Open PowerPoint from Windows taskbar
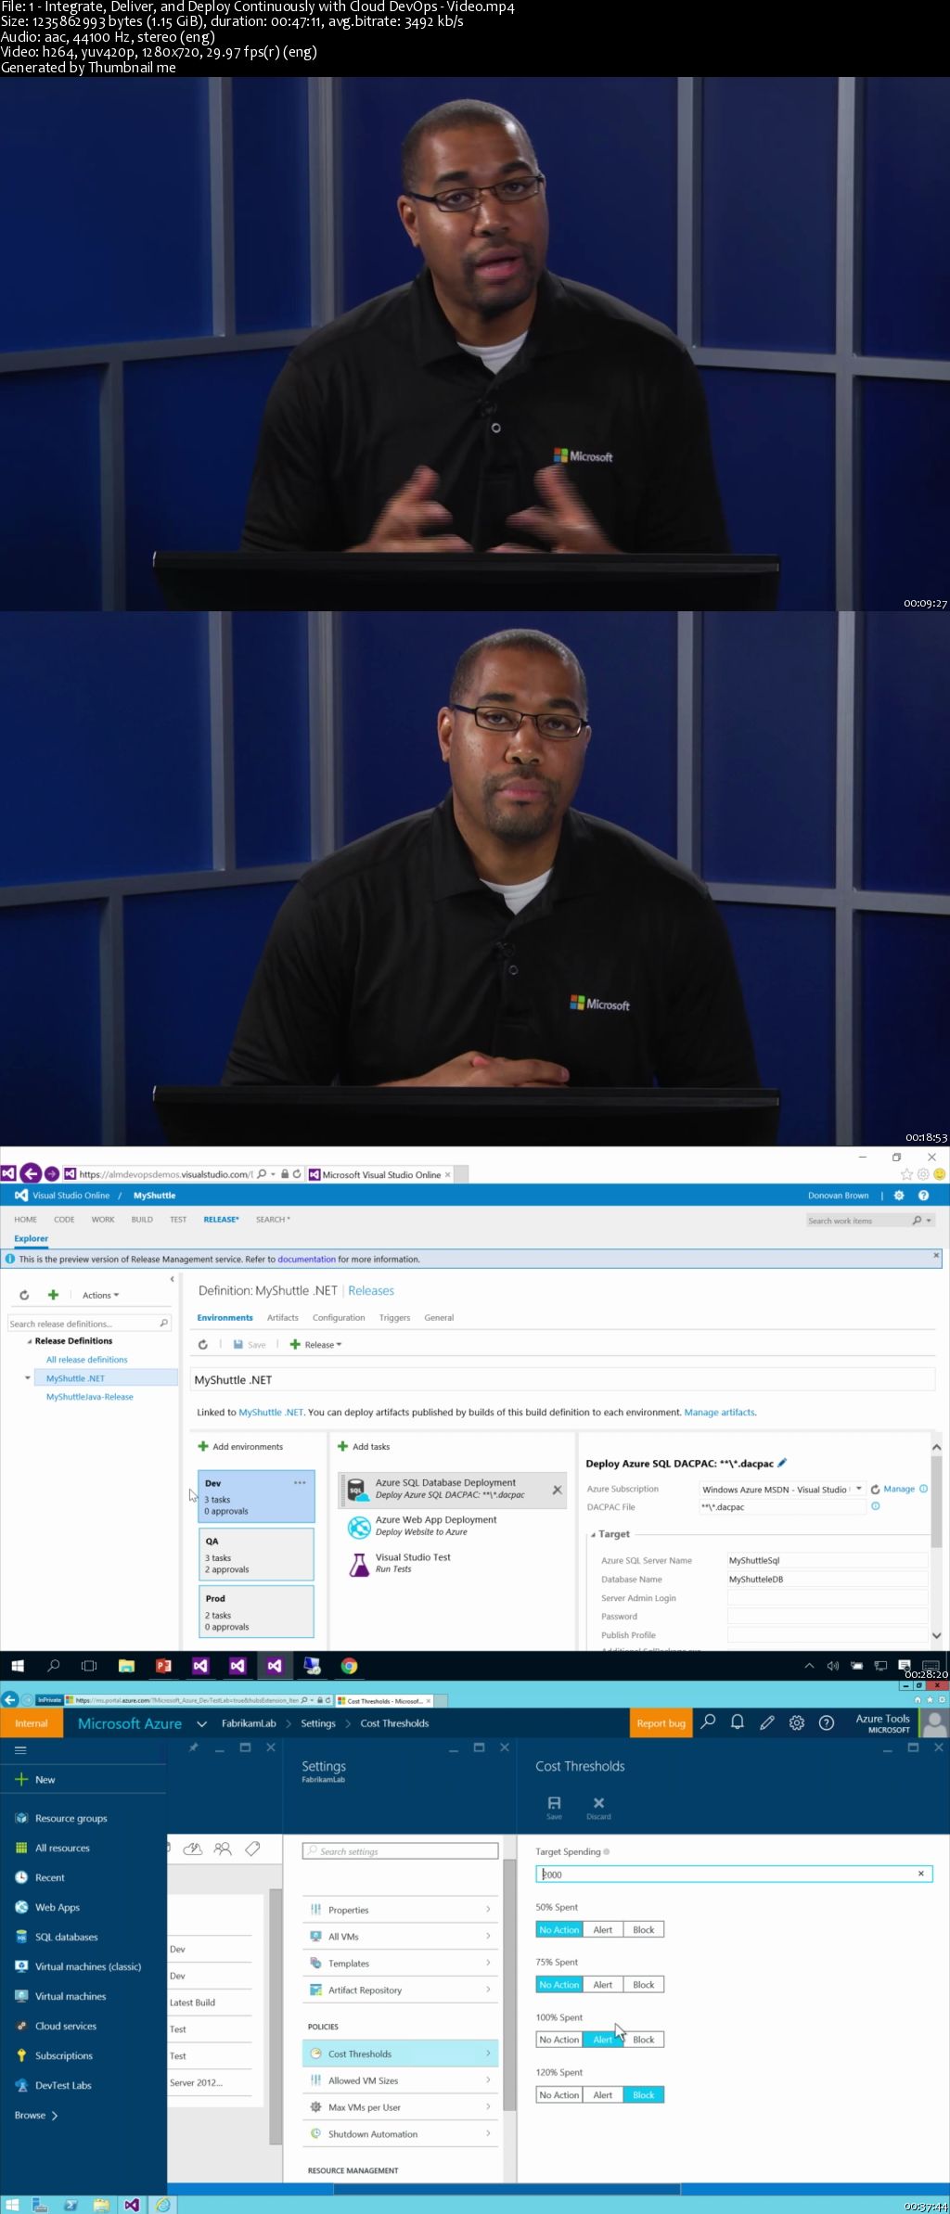Screen dimensions: 950x2214 click(x=163, y=1666)
